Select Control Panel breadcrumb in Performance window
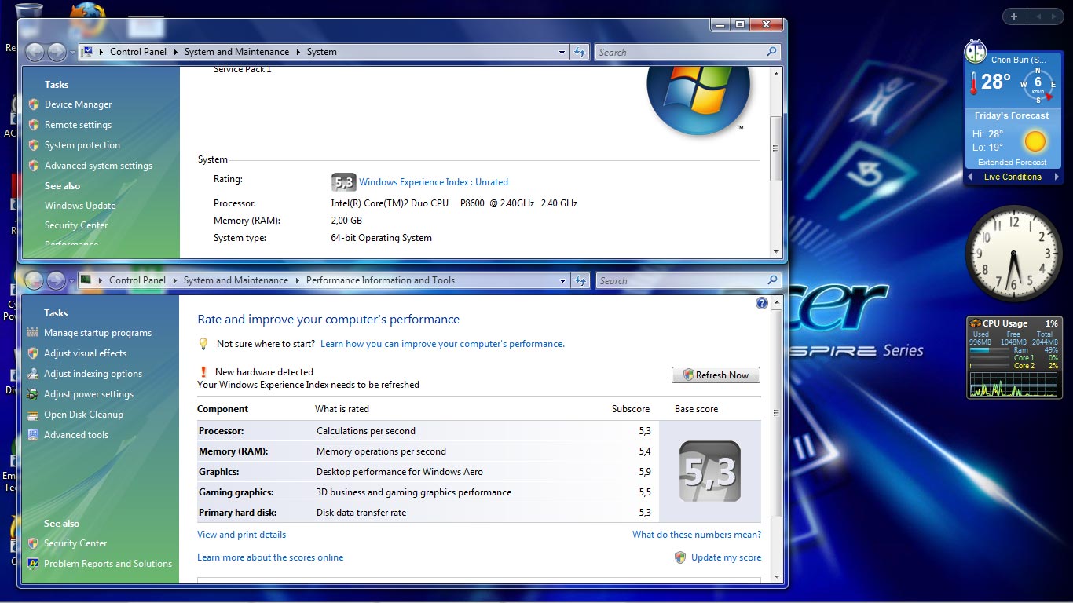 137,280
